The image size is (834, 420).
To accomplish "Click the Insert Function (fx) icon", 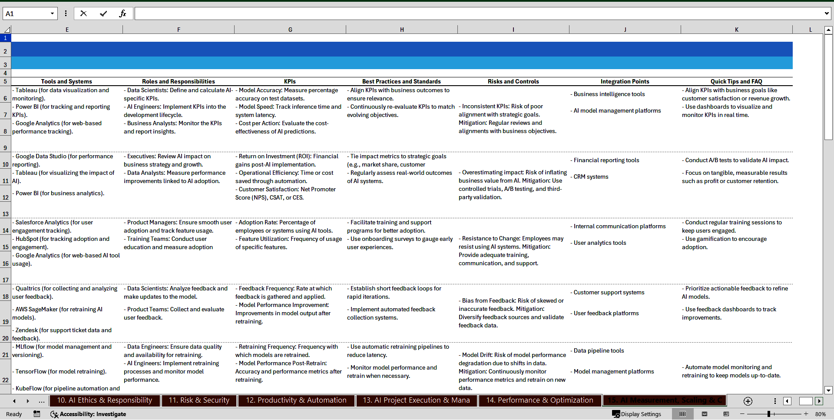I will (x=123, y=13).
